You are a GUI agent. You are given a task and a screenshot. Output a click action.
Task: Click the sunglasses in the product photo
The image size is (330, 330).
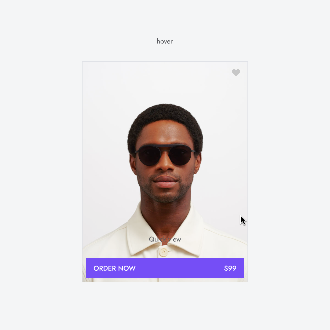[x=165, y=155]
